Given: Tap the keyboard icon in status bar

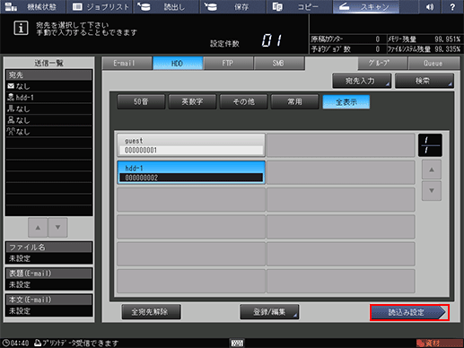Looking at the screenshot, I should (237, 343).
